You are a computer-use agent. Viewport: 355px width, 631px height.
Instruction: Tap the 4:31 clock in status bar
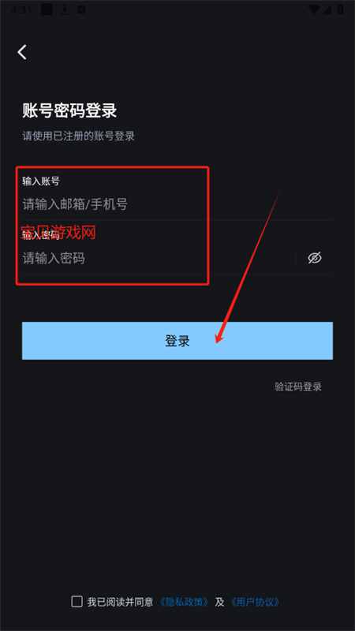click(x=21, y=10)
